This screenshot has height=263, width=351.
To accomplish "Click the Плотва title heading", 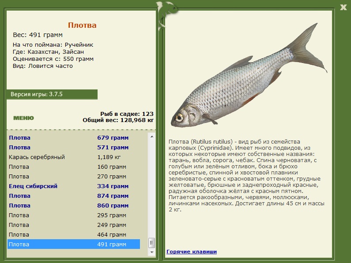I will pyautogui.click(x=82, y=25).
